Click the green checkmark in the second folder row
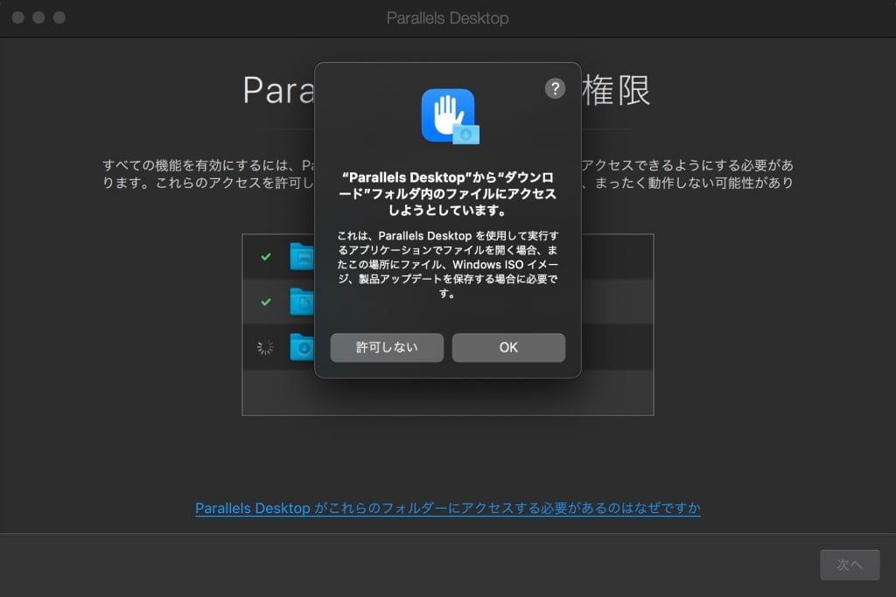 (266, 302)
